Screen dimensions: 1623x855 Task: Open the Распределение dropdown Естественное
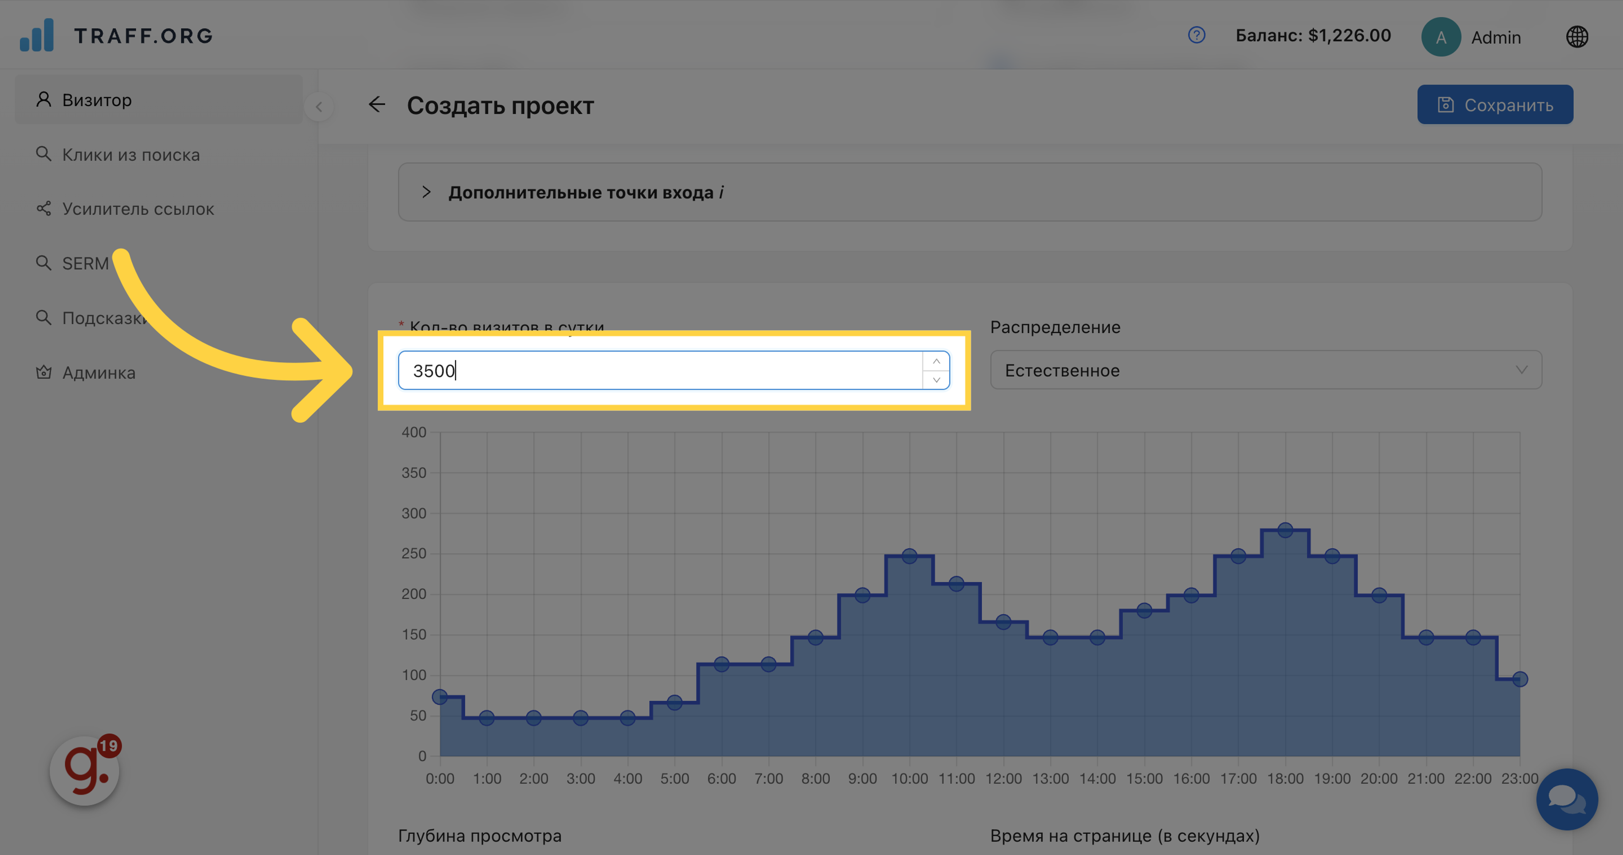point(1266,370)
